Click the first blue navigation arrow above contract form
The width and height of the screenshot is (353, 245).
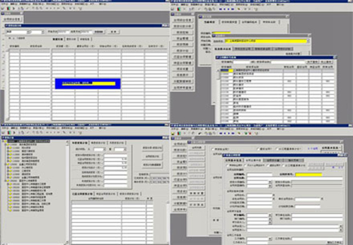click(221, 133)
